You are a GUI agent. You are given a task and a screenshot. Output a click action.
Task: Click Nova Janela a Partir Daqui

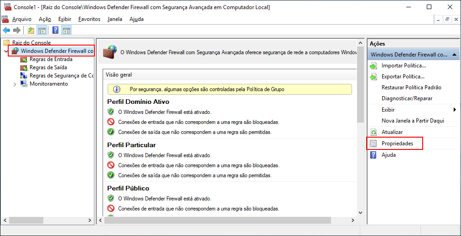[413, 121]
